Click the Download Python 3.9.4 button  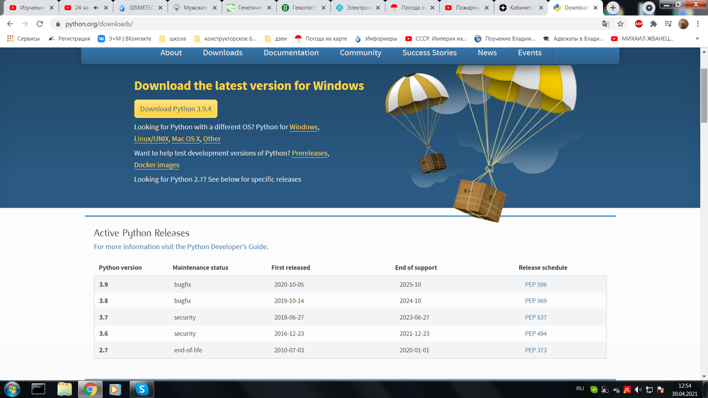point(176,108)
